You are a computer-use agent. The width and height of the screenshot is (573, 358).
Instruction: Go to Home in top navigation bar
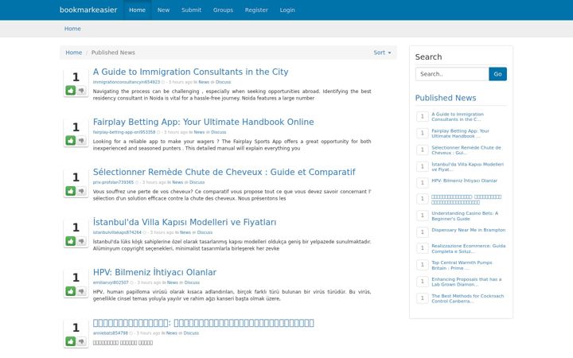point(137,10)
